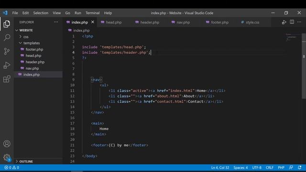
Task: Click the VS Code logo icon
Action: [5, 13]
